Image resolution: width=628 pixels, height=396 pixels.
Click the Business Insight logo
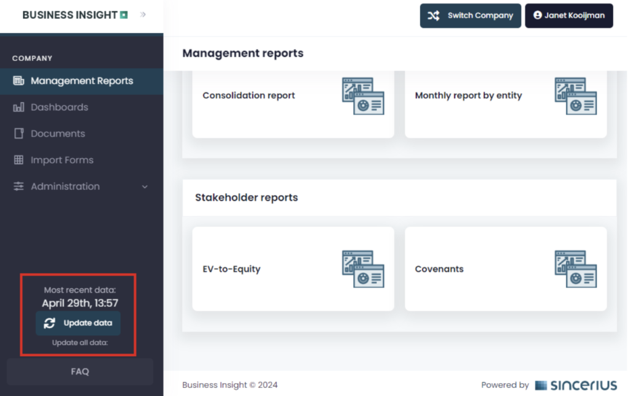(75, 15)
